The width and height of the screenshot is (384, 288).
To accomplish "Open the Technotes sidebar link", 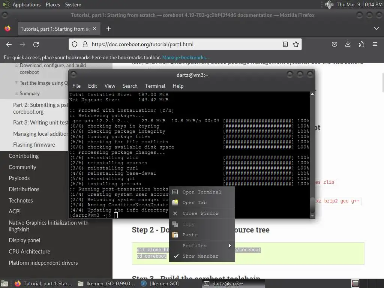I will [21, 200].
